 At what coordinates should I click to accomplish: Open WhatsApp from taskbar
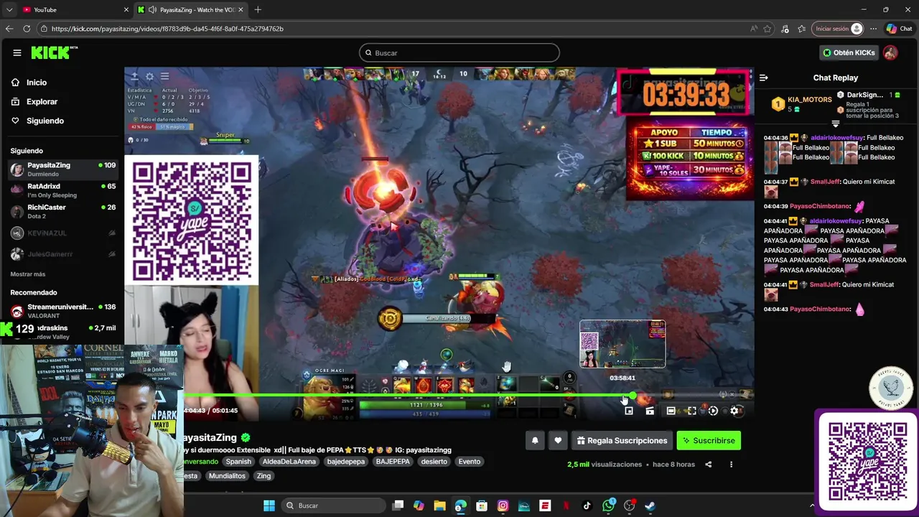[x=608, y=506]
